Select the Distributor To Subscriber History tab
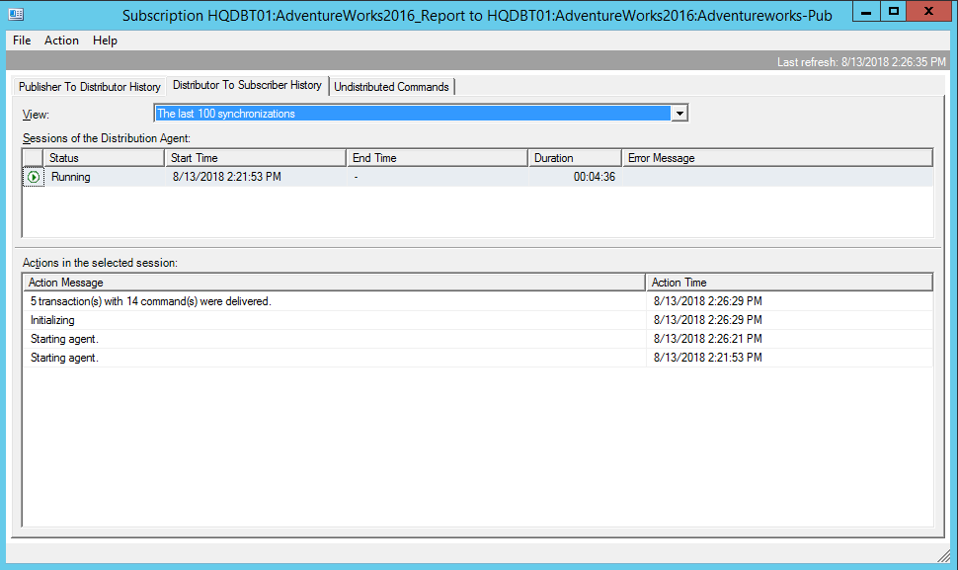This screenshot has height=570, width=958. (247, 86)
